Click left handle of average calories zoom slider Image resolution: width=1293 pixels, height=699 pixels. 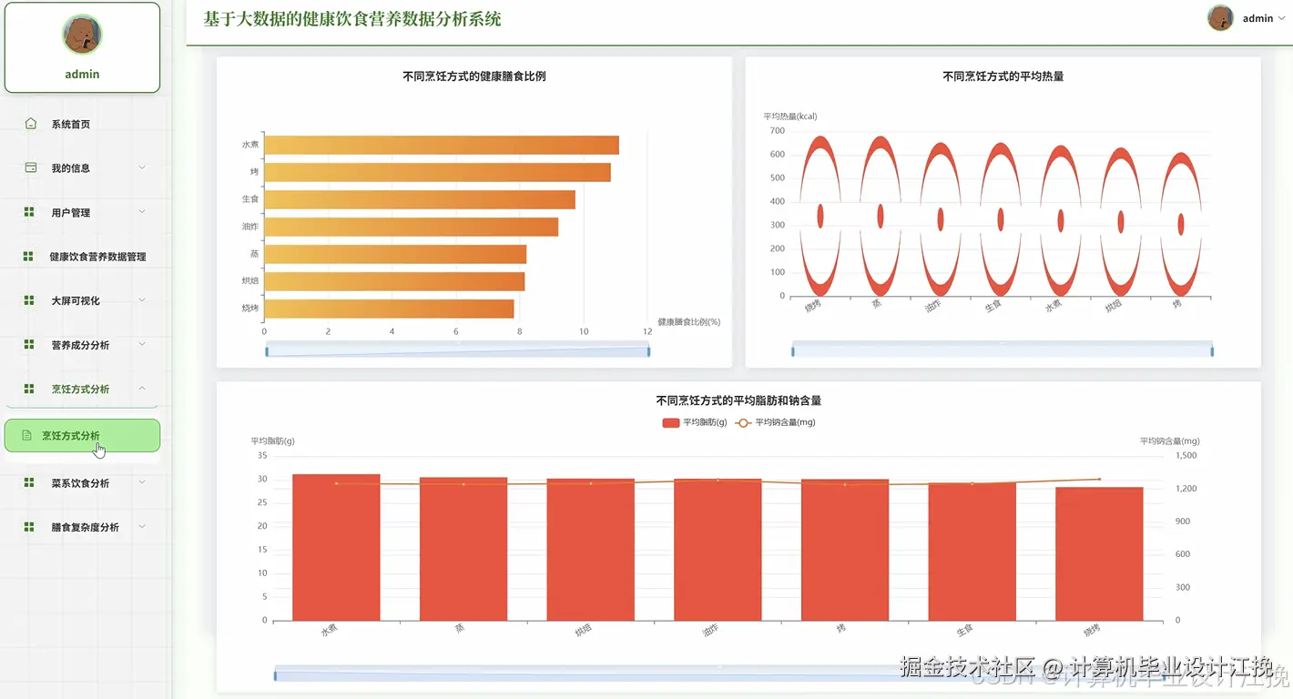[x=793, y=351]
